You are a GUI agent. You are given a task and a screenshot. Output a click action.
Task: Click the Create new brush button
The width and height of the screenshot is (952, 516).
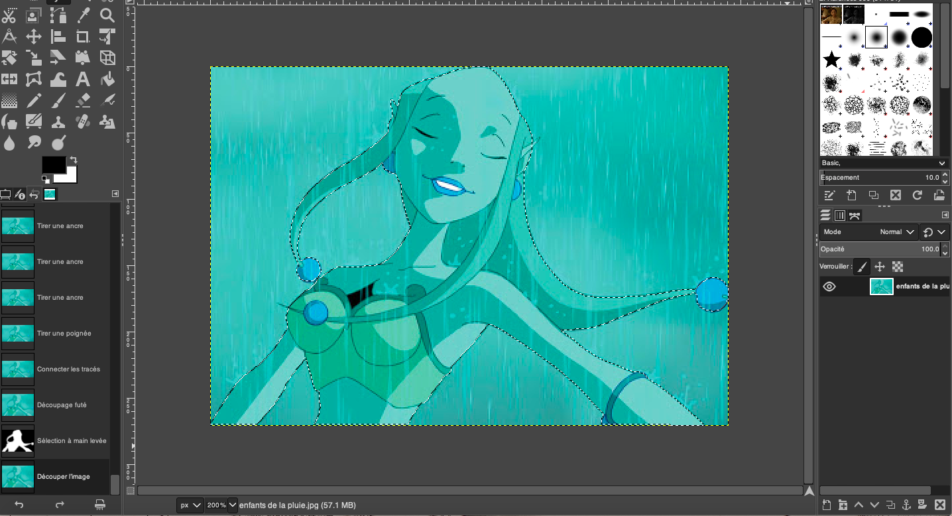point(851,195)
